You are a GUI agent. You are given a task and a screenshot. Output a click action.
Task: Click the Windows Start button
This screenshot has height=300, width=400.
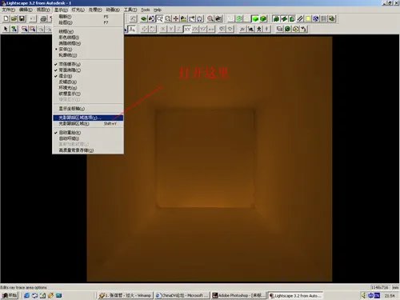point(10,295)
